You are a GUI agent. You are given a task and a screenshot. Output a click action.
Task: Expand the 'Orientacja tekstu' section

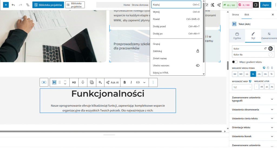(x=272, y=127)
